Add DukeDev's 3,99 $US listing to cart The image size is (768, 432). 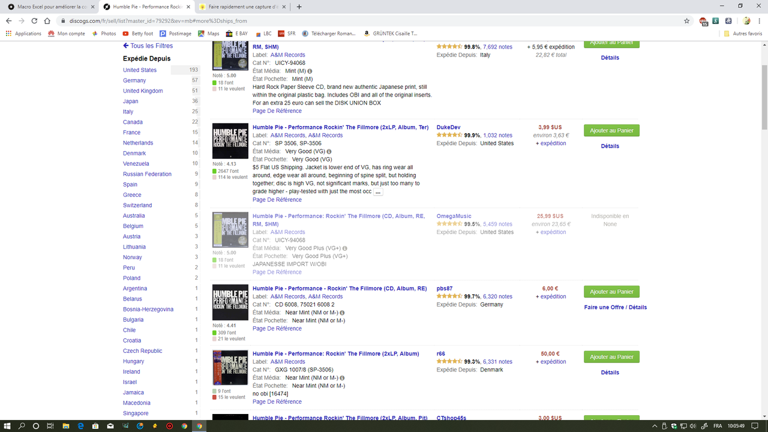[x=611, y=130]
